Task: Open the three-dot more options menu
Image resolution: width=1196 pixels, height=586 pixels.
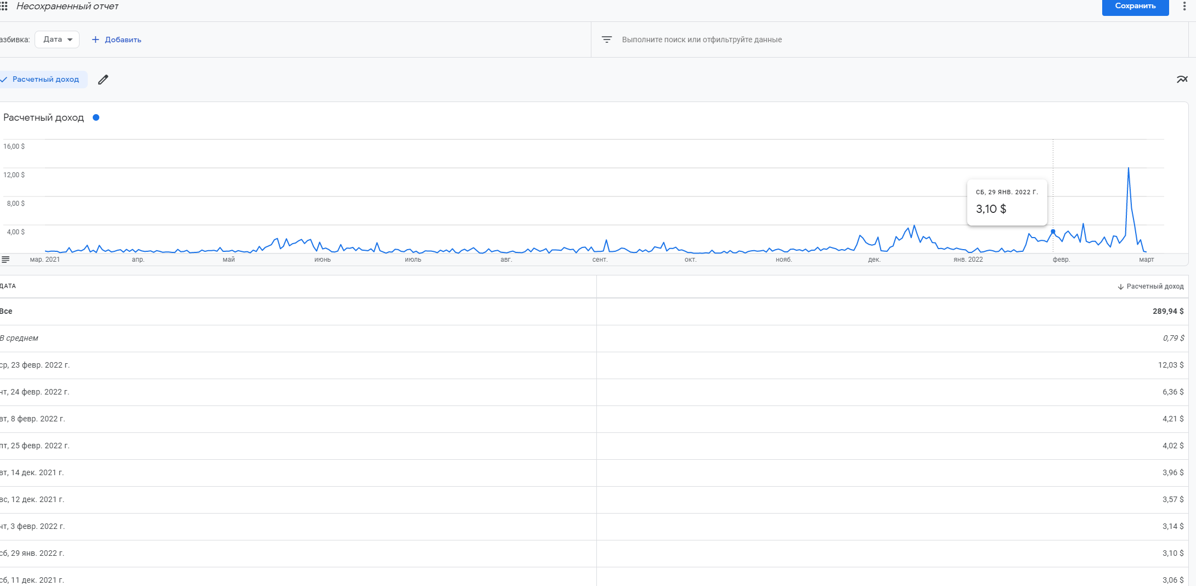Action: (x=1184, y=6)
